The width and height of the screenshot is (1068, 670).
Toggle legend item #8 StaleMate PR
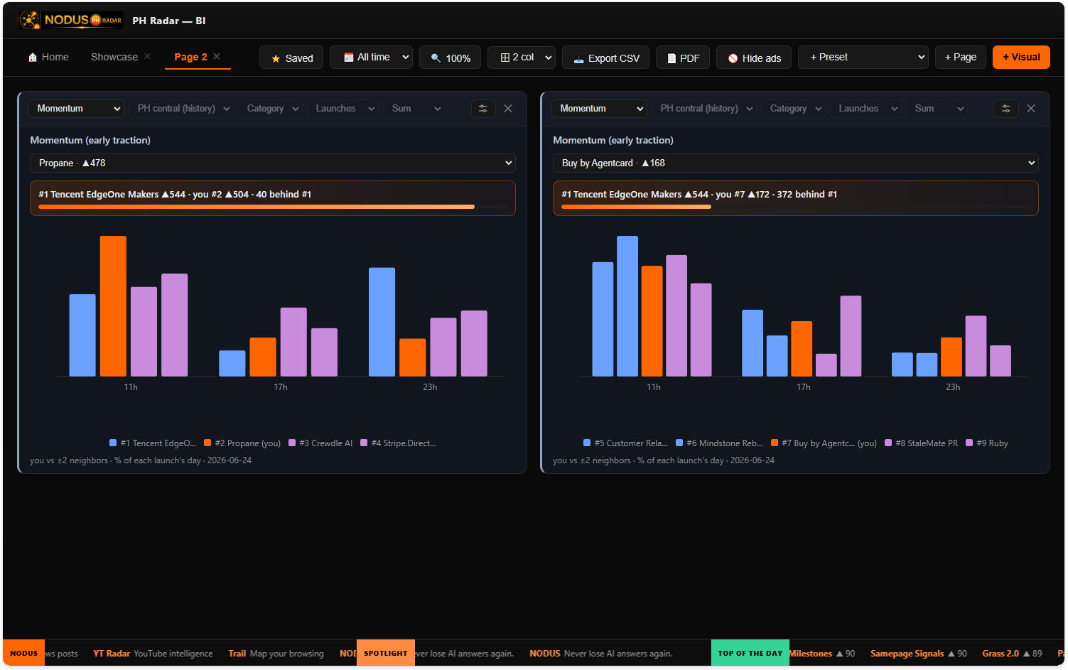tap(921, 443)
